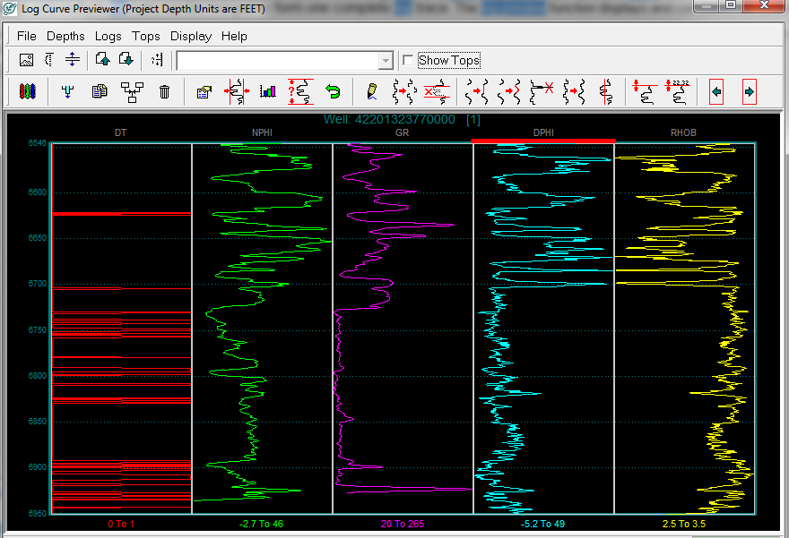The width and height of the screenshot is (789, 538).
Task: Select the pencil curve-editing icon
Action: coord(369,91)
